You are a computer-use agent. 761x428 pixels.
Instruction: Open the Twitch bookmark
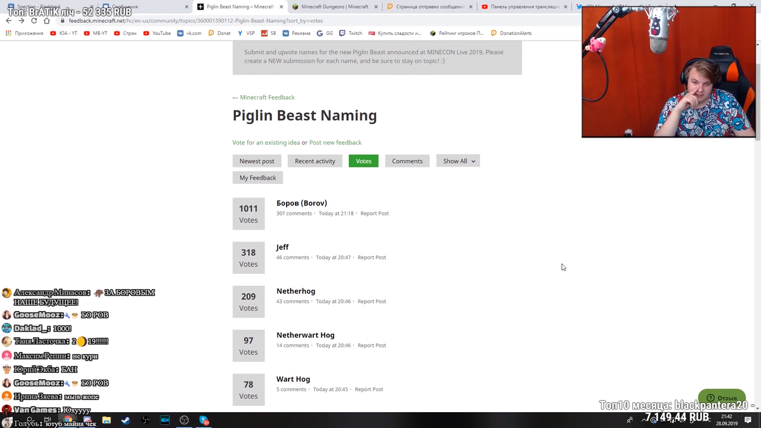pos(351,33)
